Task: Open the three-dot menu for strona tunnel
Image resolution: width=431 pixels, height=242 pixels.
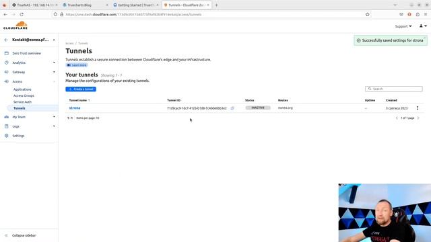Action: 418,108
